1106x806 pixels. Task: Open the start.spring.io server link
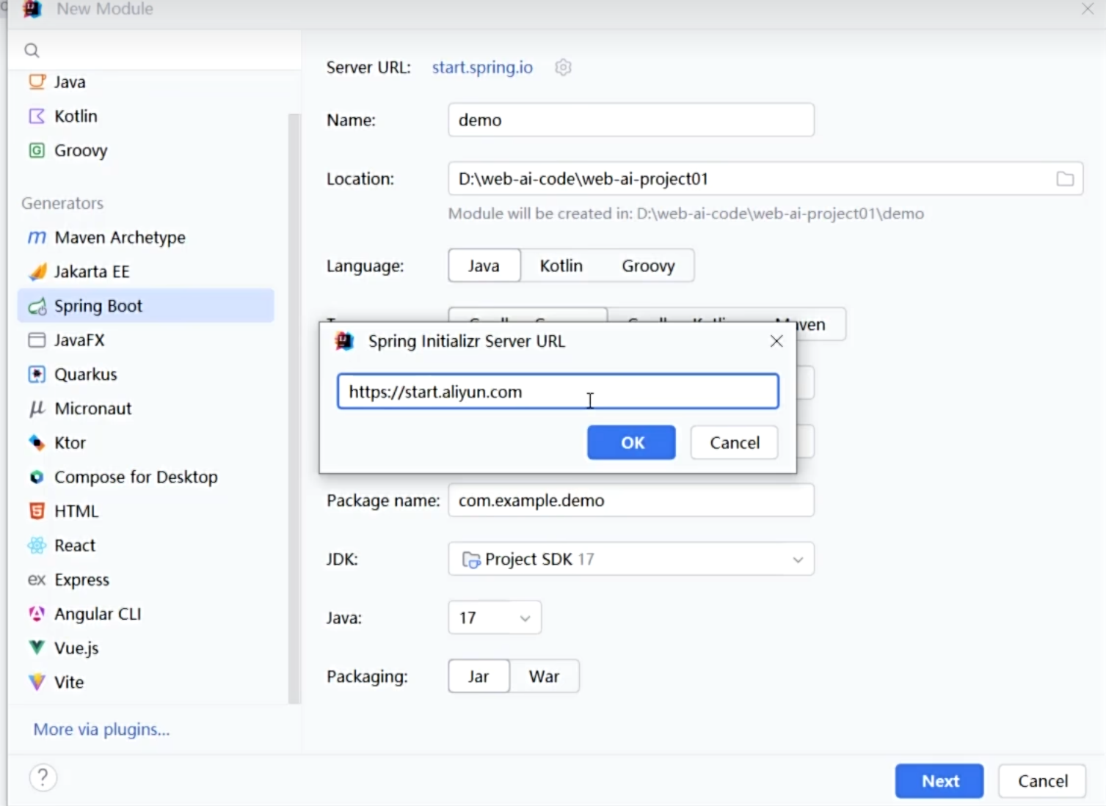[x=482, y=67]
